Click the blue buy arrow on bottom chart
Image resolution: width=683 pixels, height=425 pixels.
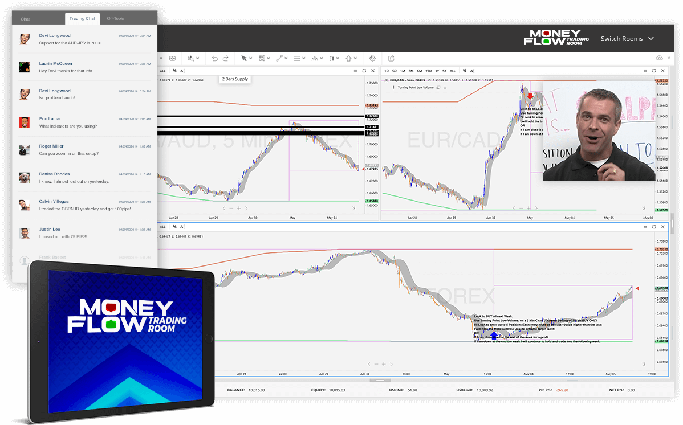point(494,335)
